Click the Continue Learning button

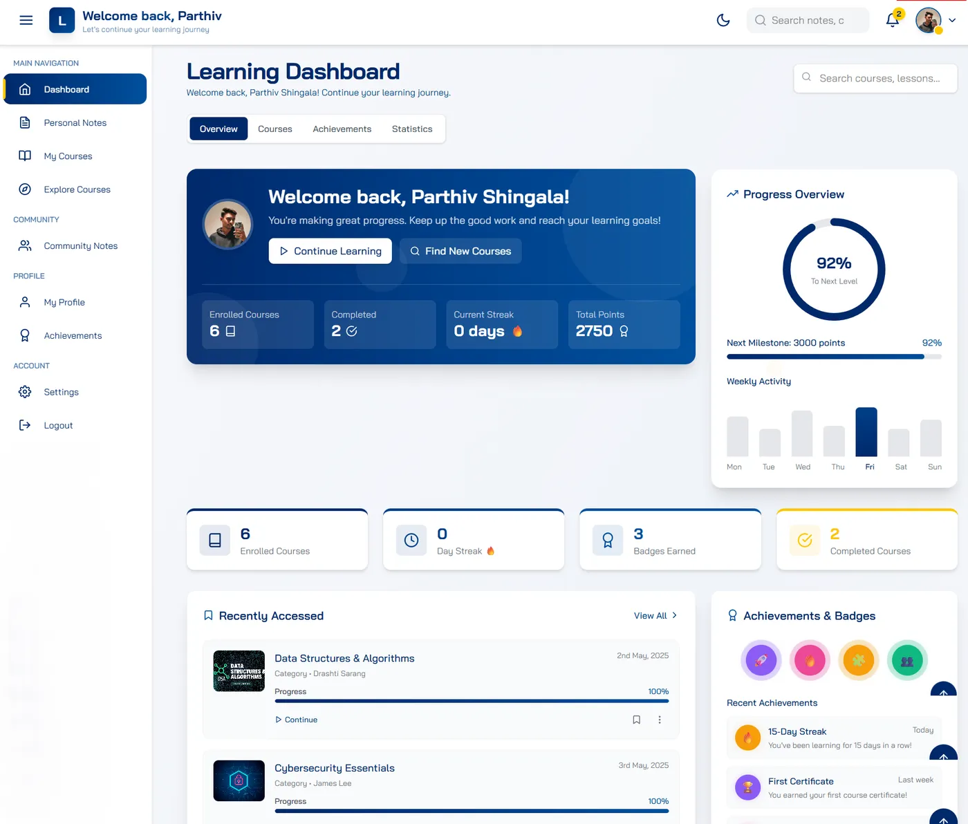click(331, 251)
